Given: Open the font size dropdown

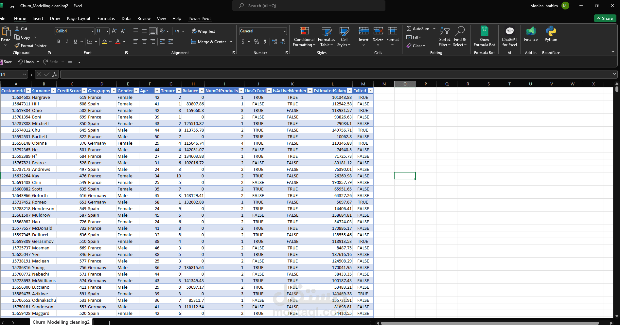Looking at the screenshot, I should 107,31.
